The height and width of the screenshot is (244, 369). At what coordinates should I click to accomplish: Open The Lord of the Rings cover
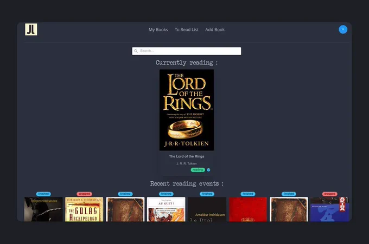[x=187, y=110]
